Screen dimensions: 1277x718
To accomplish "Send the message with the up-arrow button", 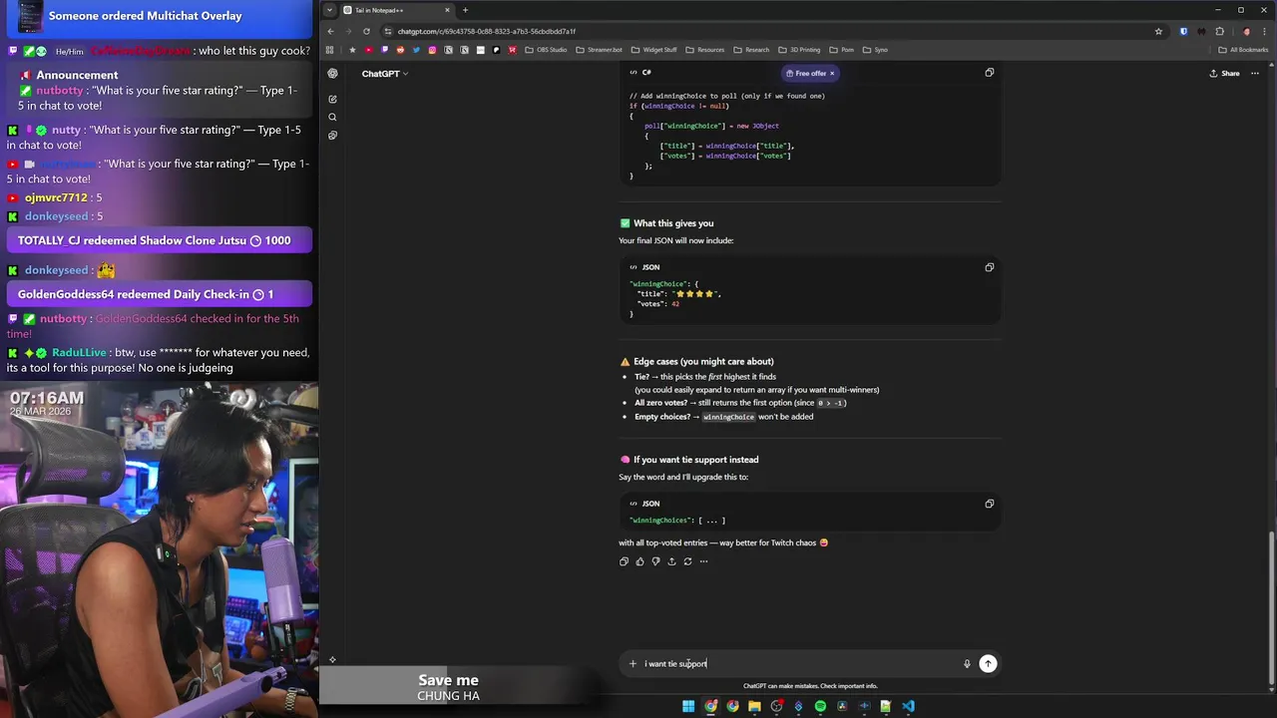I will coord(988,663).
